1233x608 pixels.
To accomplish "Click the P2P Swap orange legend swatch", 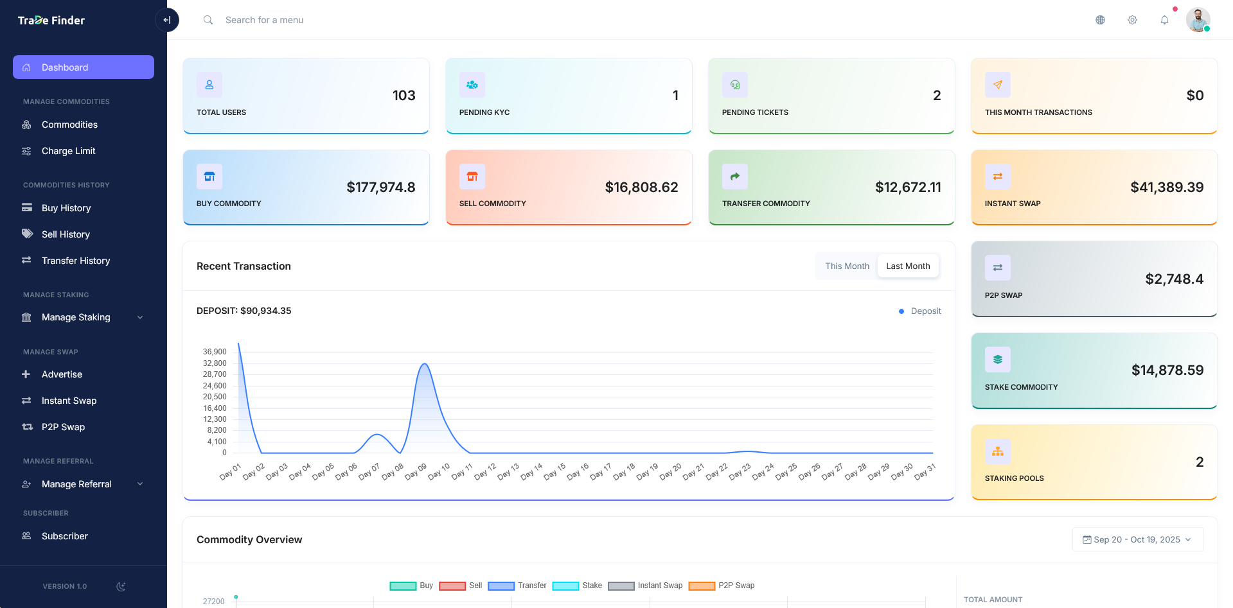I will point(702,586).
